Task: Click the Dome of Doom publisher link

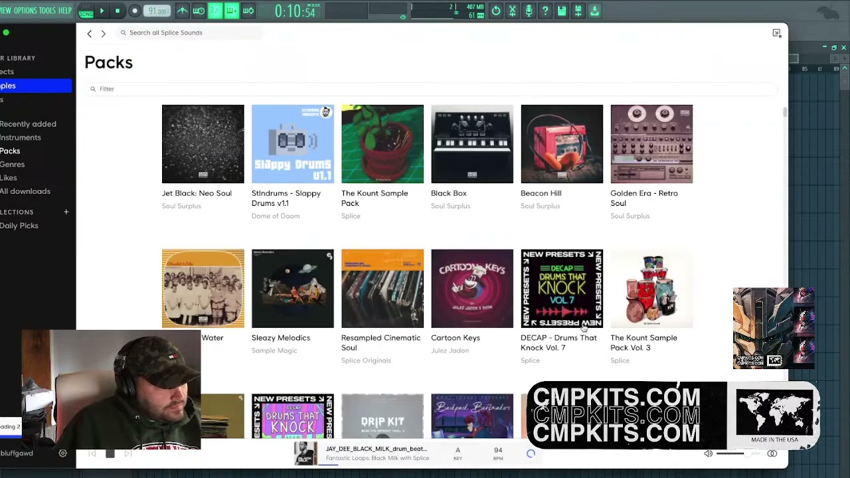Action: tap(276, 216)
